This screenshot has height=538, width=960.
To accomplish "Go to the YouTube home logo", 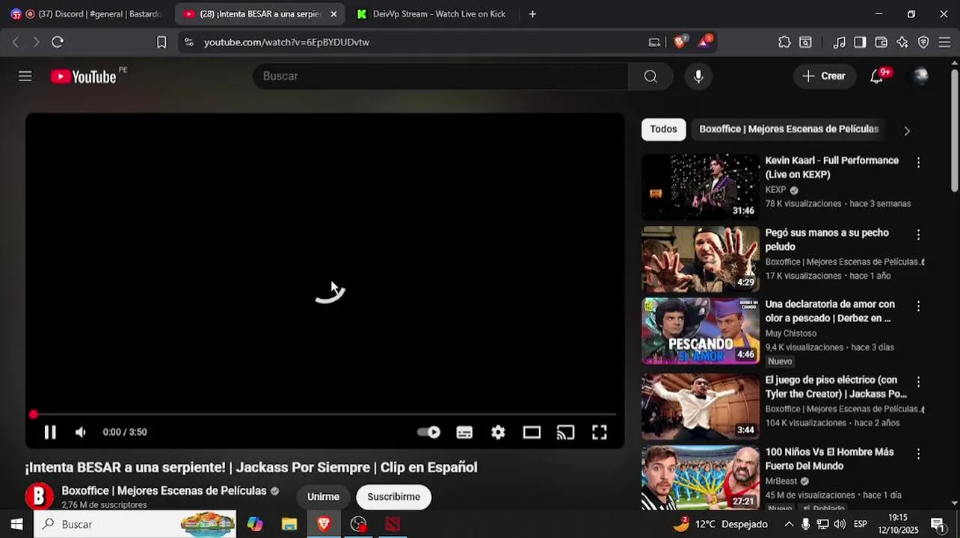I will [84, 76].
